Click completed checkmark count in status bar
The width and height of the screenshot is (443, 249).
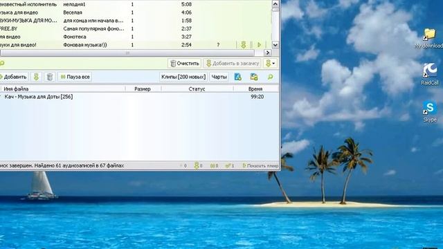click(230, 166)
